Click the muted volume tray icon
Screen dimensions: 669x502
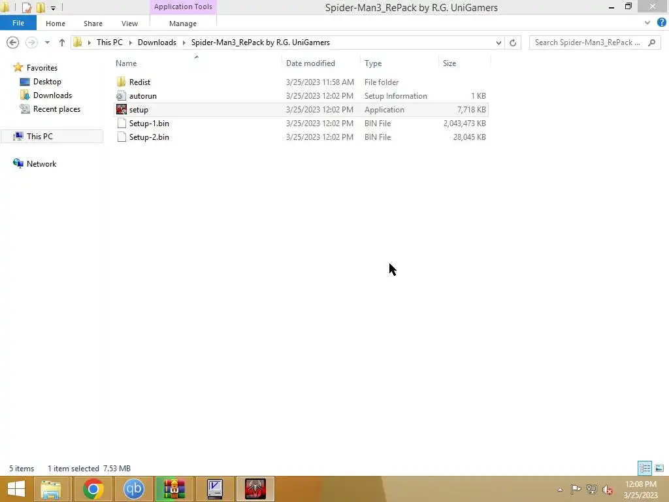tap(608, 490)
